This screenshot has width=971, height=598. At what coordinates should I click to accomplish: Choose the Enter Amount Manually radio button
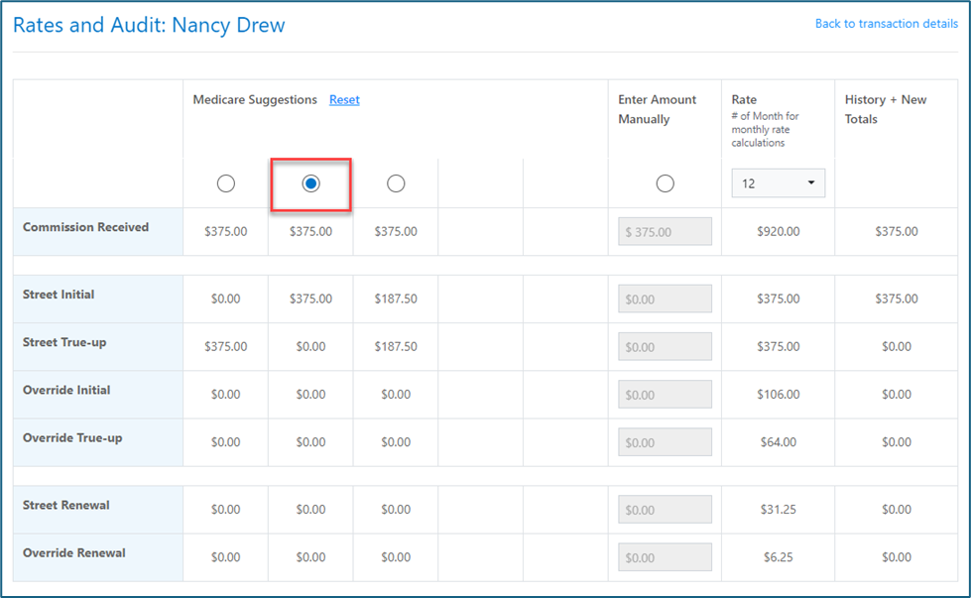[x=665, y=183]
